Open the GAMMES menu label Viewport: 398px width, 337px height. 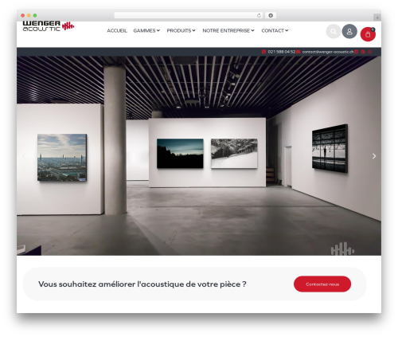(144, 30)
